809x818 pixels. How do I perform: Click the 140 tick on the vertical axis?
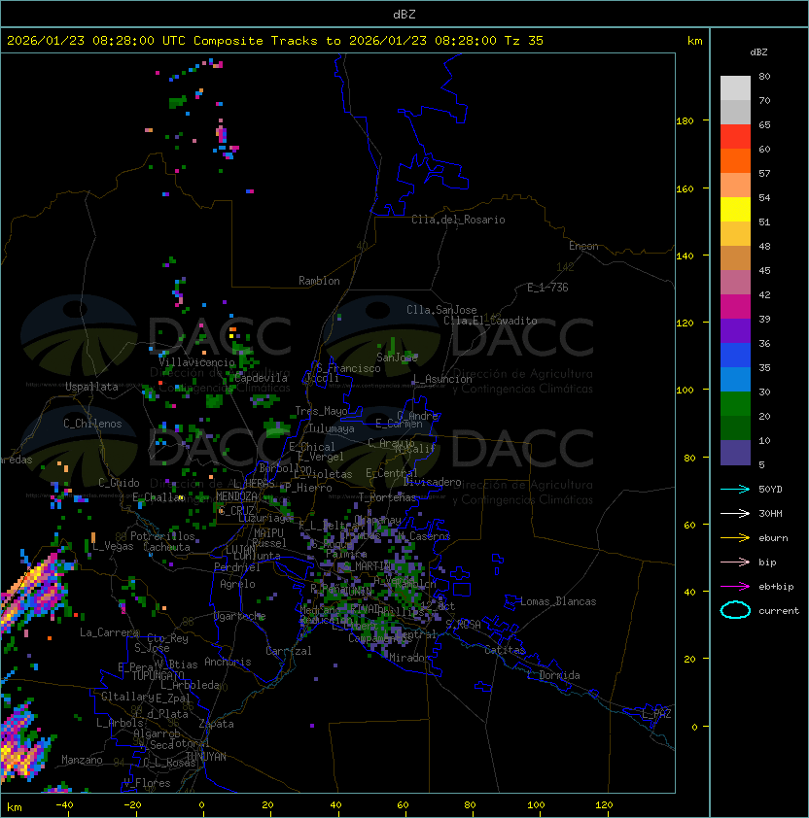coord(685,256)
